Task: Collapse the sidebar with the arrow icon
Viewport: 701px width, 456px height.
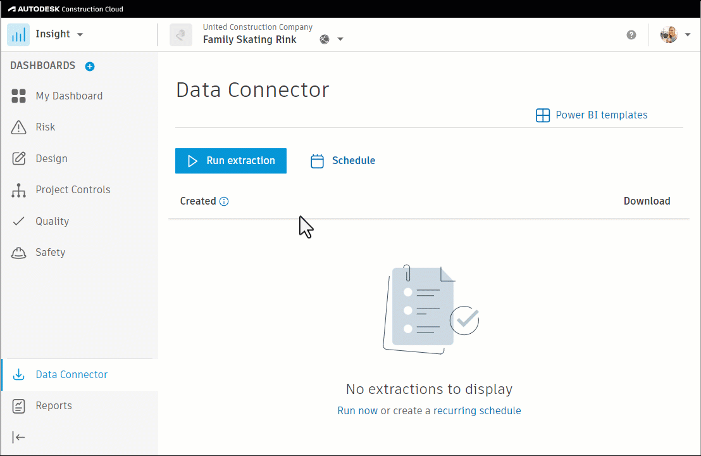Action: click(18, 437)
